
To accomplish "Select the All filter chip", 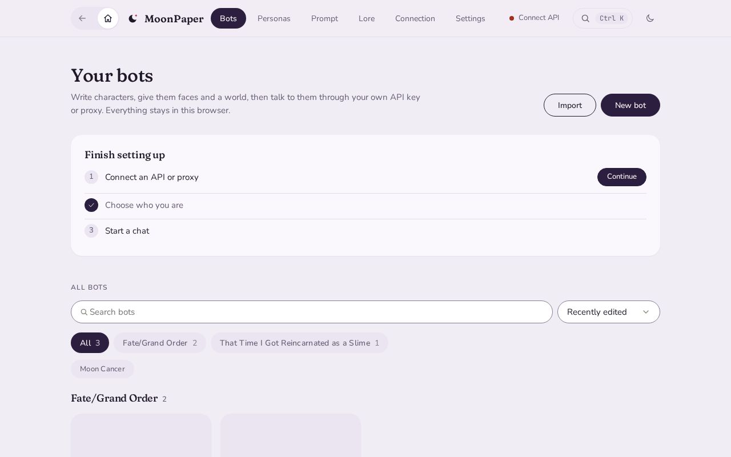I will click(x=90, y=343).
